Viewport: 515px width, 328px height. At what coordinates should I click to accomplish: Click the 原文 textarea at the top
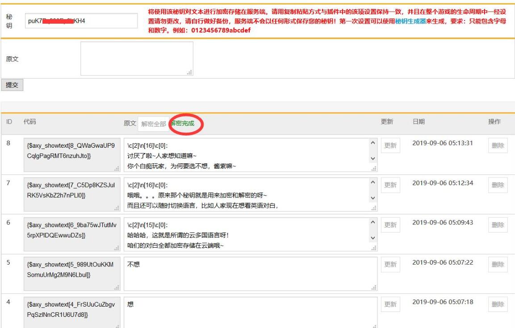click(x=137, y=59)
